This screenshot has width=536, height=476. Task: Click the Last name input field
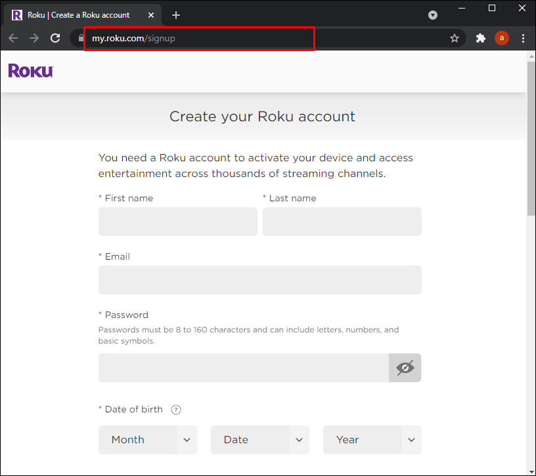(x=342, y=222)
